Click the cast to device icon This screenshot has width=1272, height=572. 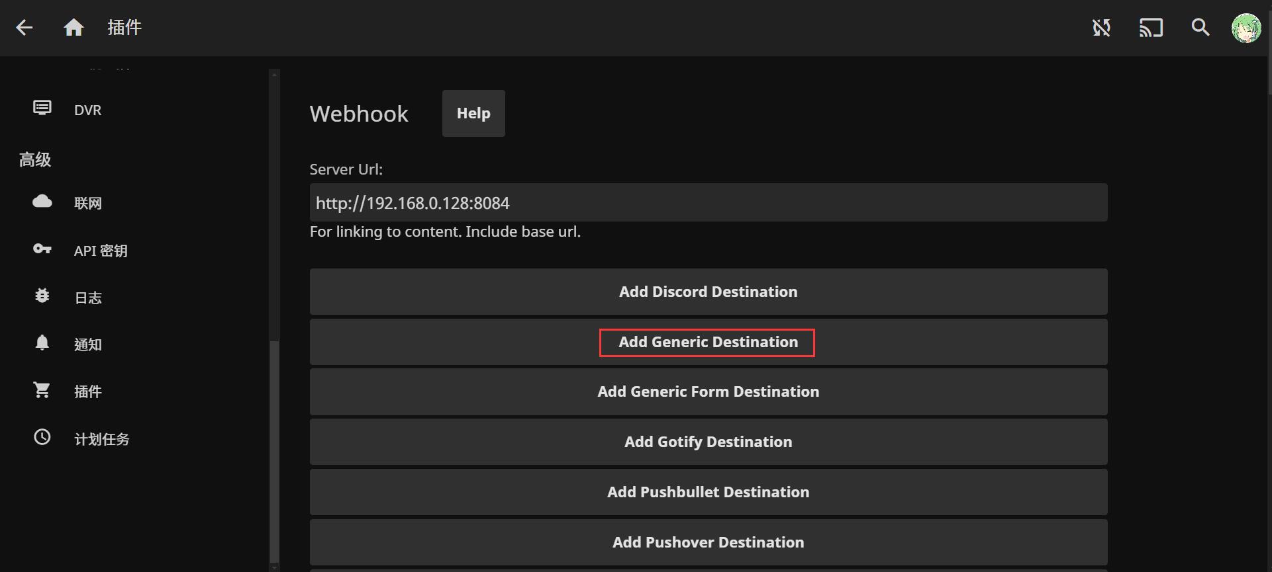pyautogui.click(x=1151, y=28)
